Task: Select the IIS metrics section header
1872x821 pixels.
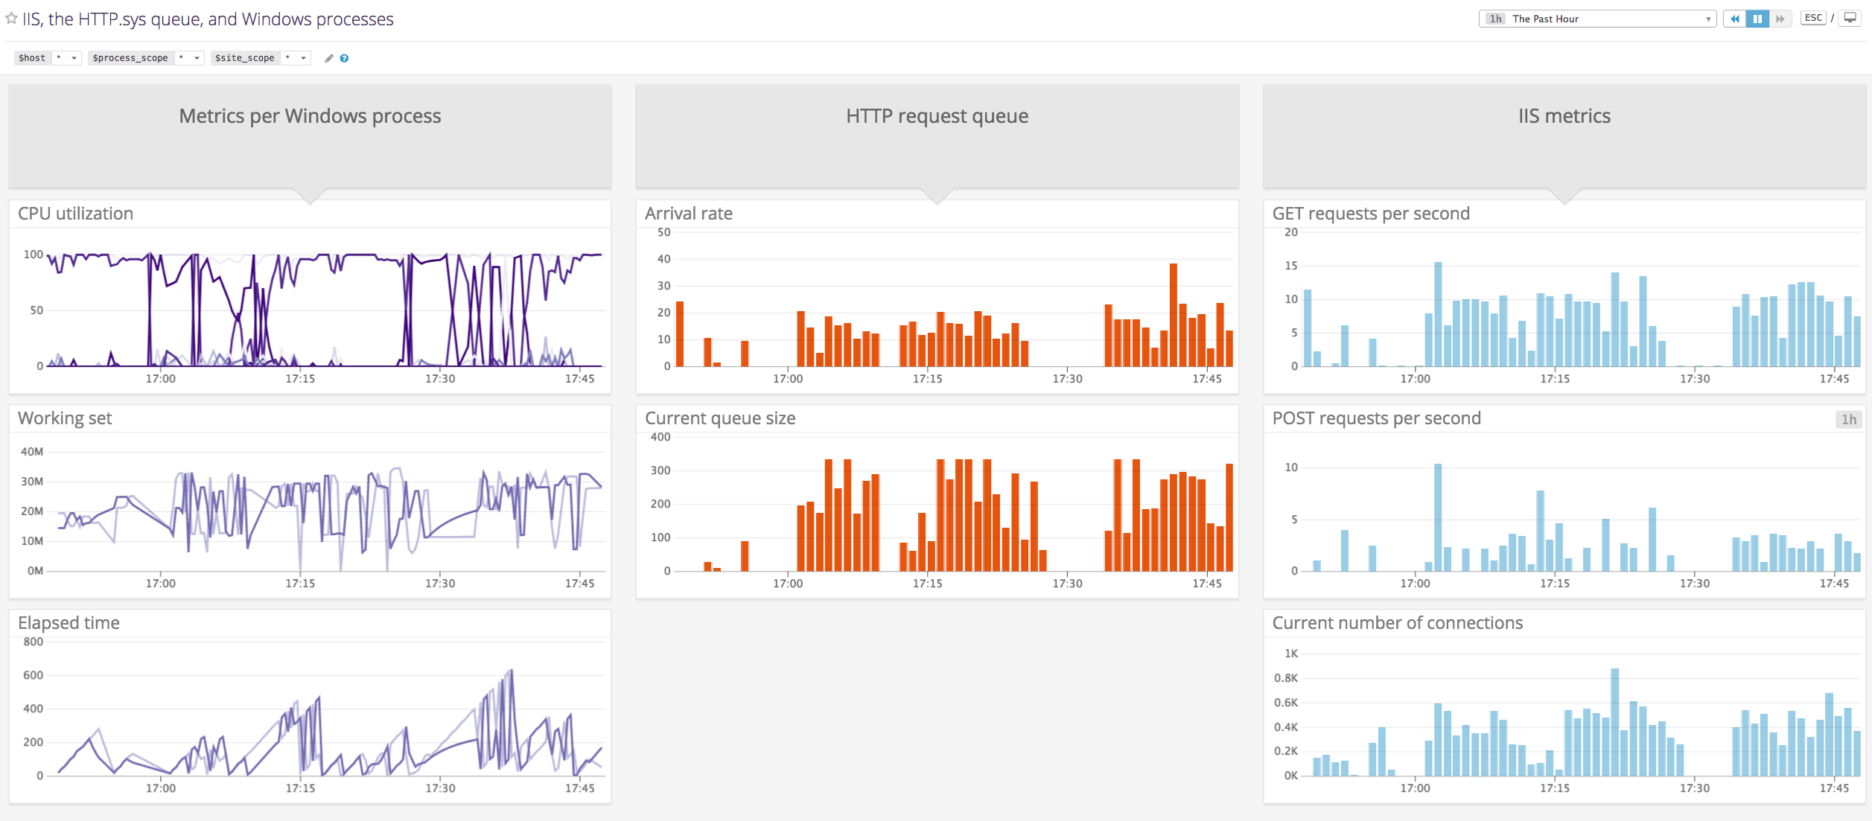Action: pos(1564,116)
